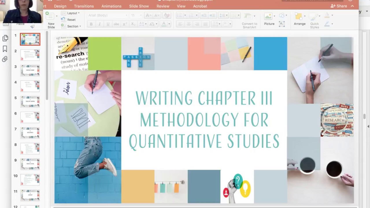Click Clear Formatting icon
The width and height of the screenshot is (370, 208).
coord(167,15)
